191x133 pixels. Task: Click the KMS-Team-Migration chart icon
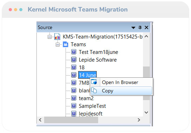pos(57,36)
